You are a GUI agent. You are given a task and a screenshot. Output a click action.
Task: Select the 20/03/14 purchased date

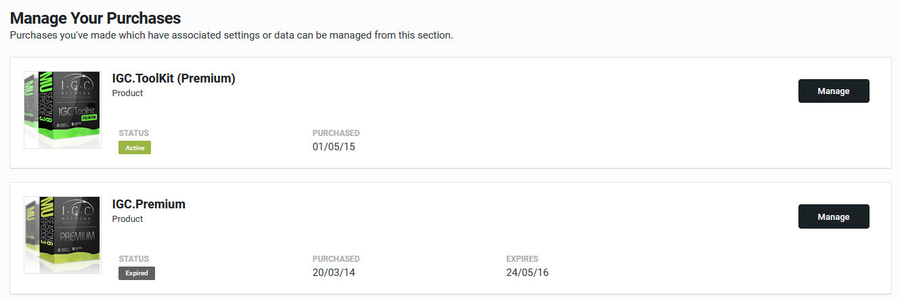(x=334, y=273)
